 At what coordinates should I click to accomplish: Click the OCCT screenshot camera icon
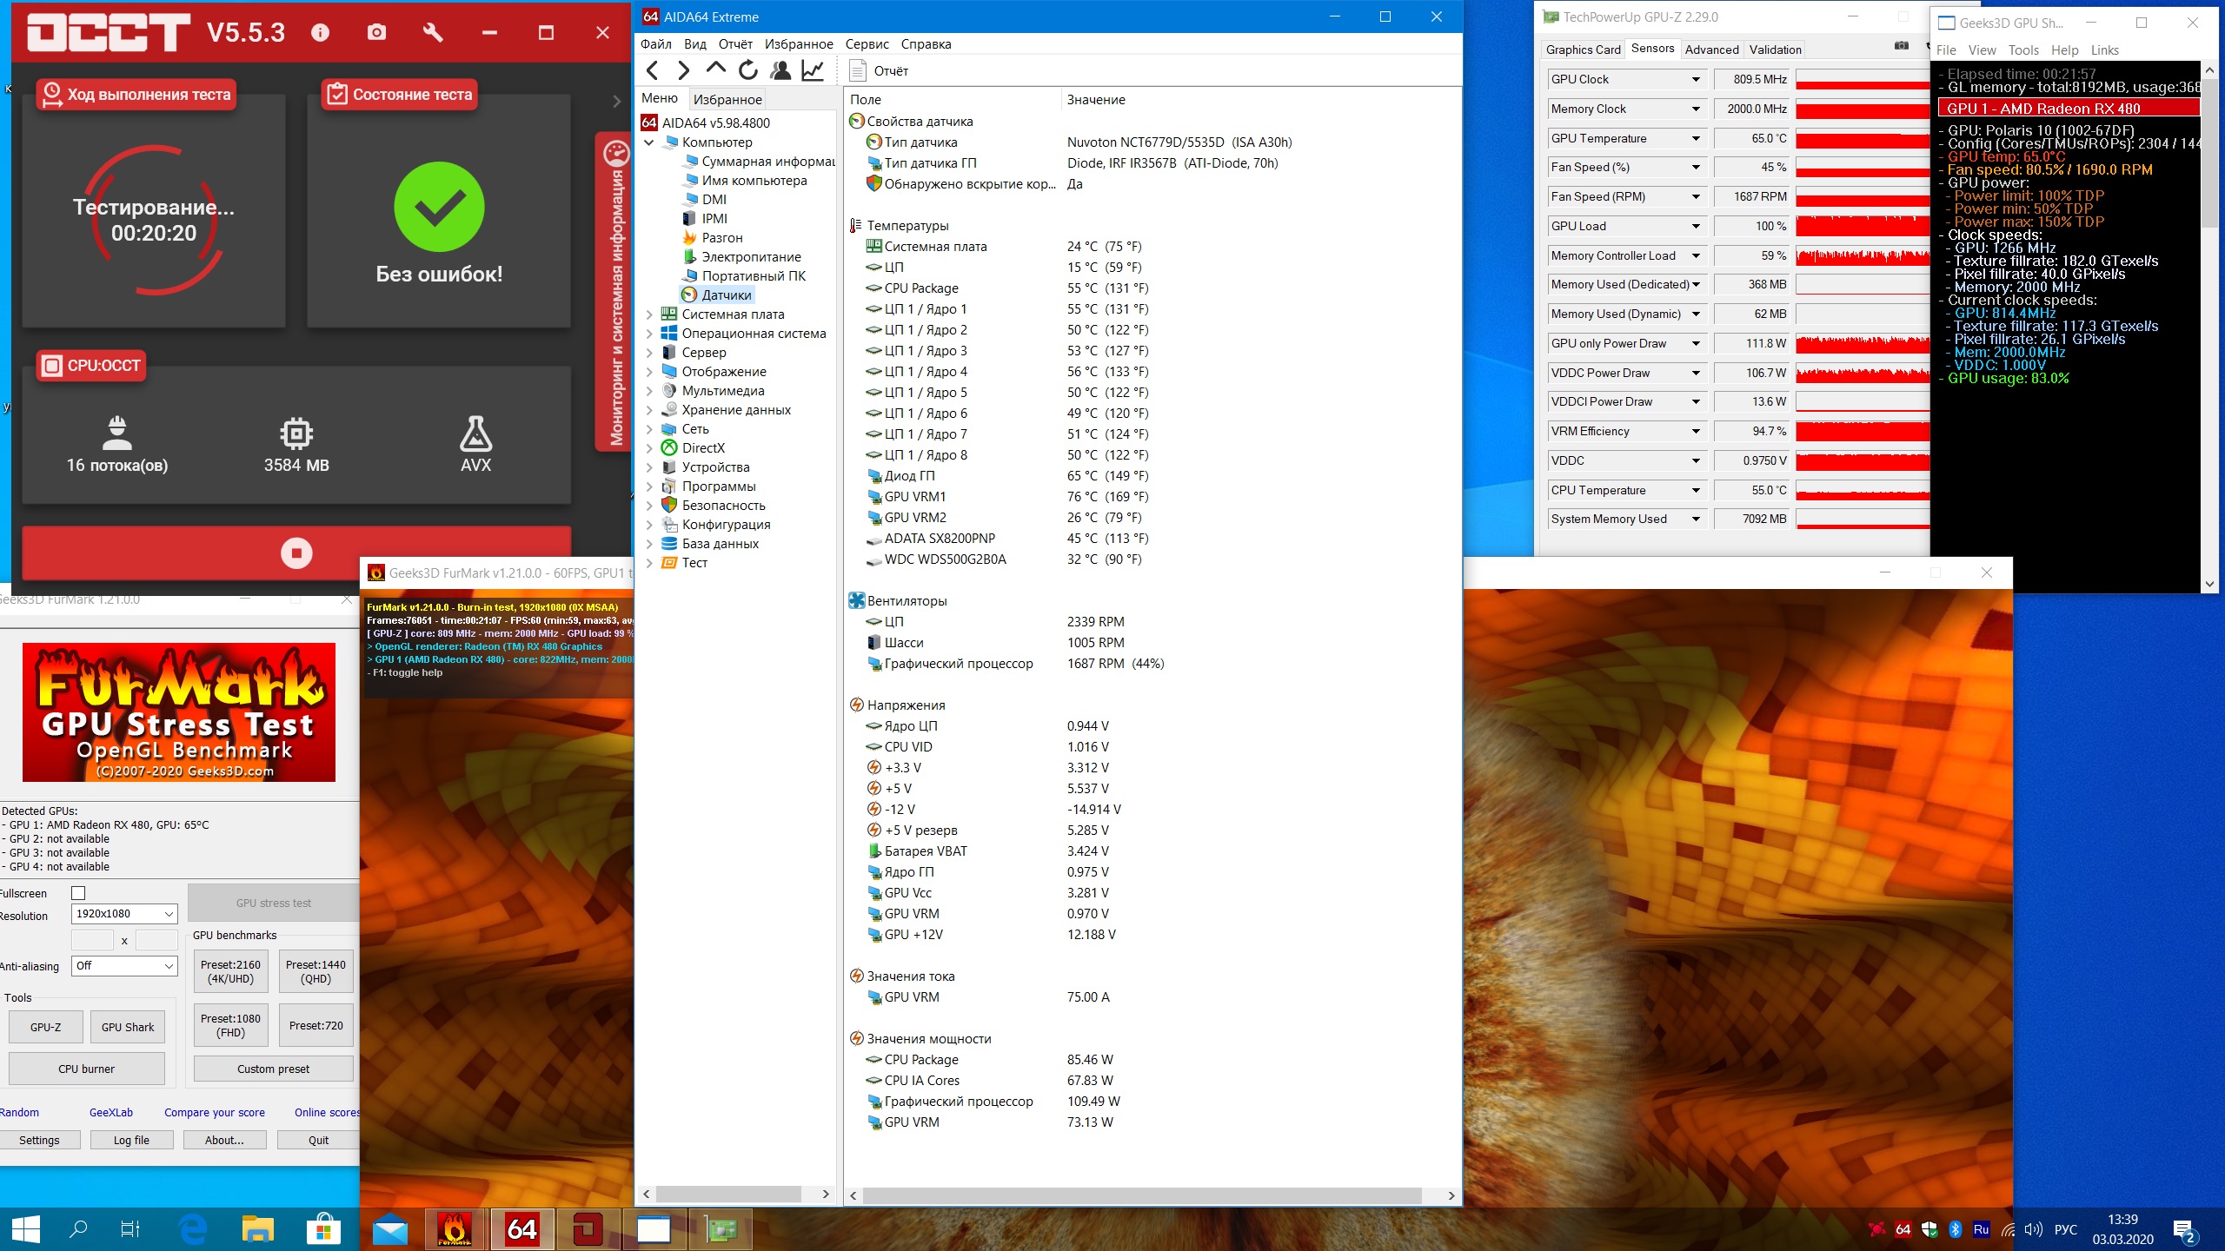point(376,33)
